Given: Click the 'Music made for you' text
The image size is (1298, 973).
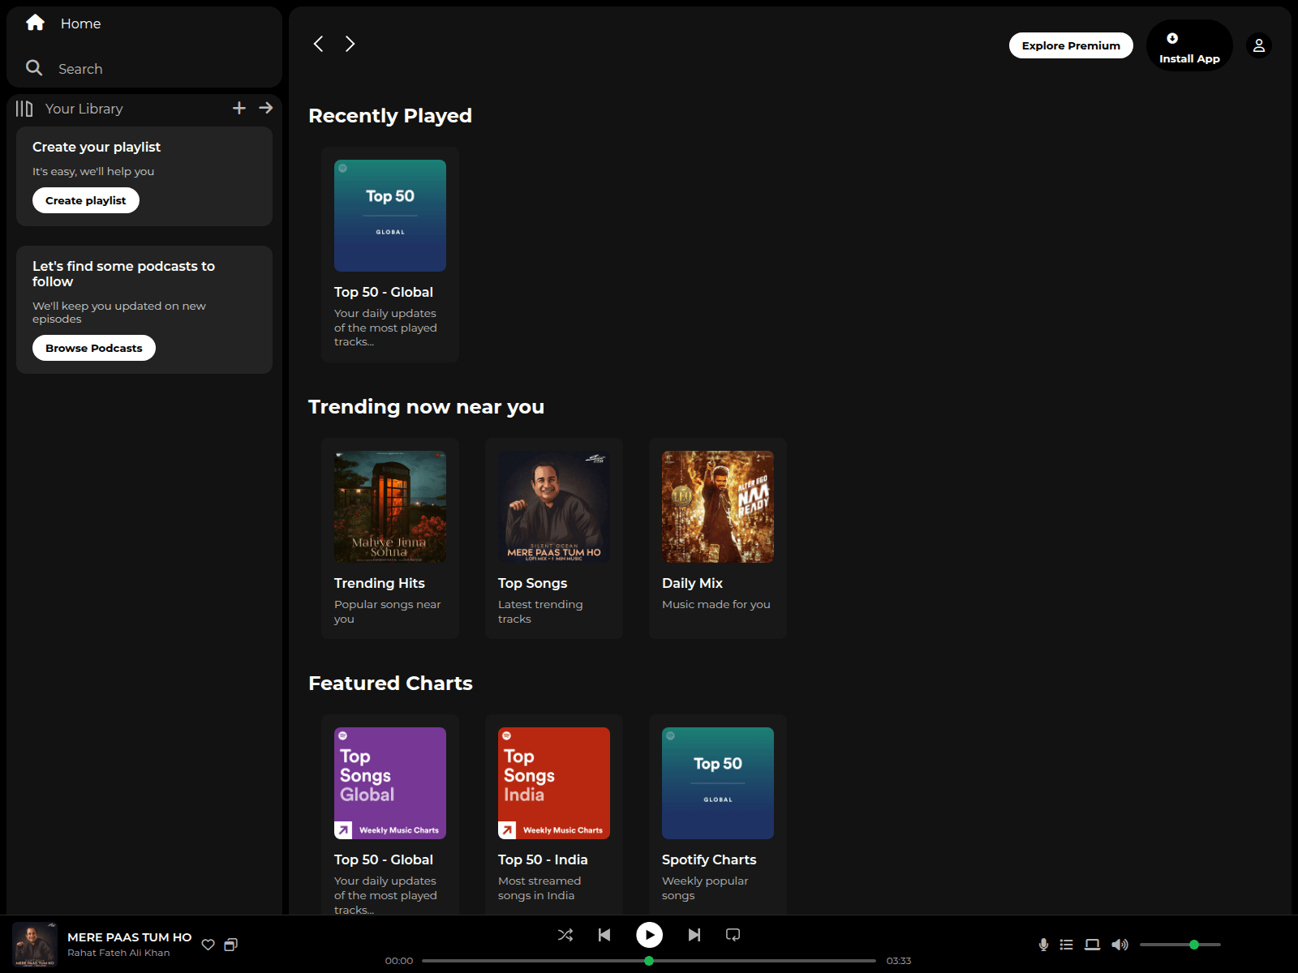Looking at the screenshot, I should (716, 604).
